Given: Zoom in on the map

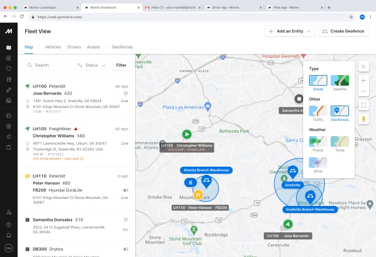Looking at the screenshot, I should point(364,80).
